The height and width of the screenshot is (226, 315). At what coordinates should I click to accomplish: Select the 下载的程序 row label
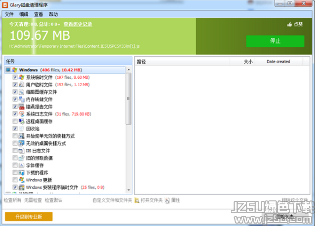[37, 173]
